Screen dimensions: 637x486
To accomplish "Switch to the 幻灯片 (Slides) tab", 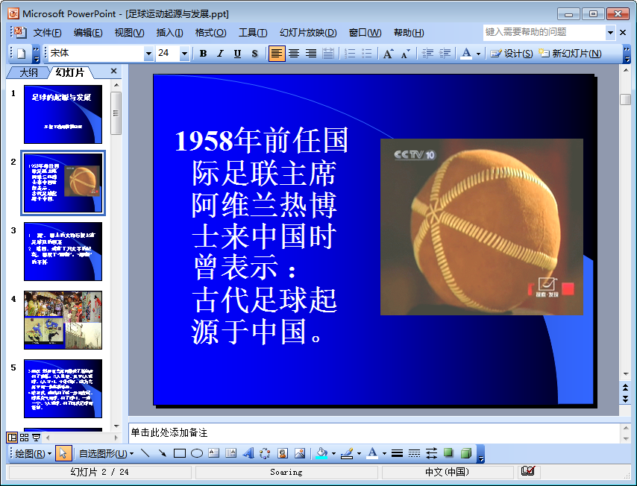I will 70,73.
